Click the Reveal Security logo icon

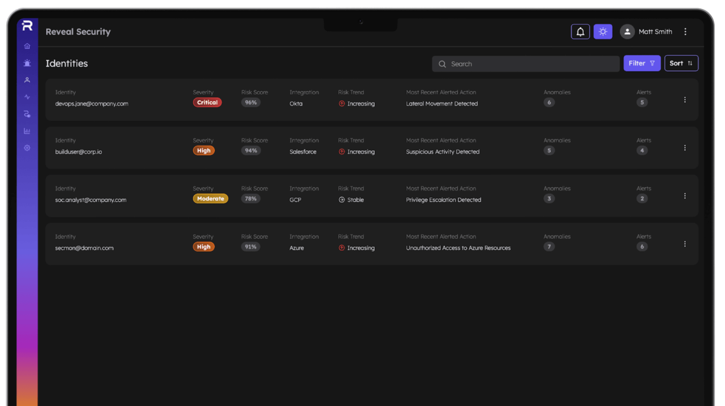pyautogui.click(x=27, y=25)
